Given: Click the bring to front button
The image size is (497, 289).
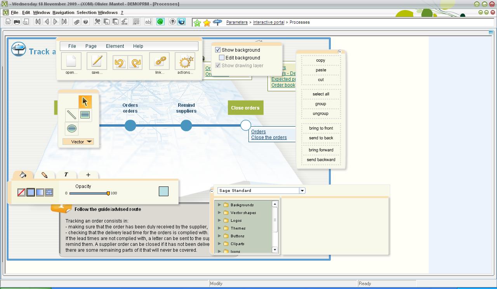Looking at the screenshot, I should [x=321, y=128].
